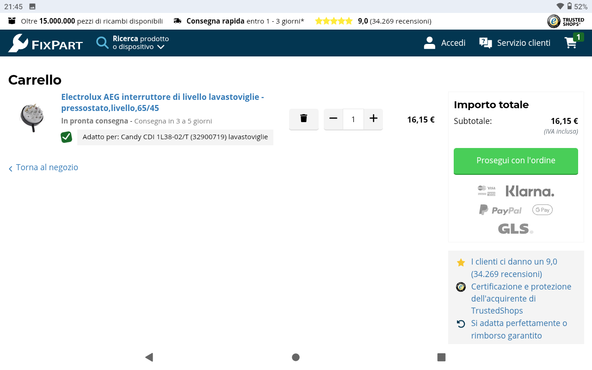
Task: Expand the Ricerca prodotto o dispositivo dropdown
Action: (x=141, y=43)
